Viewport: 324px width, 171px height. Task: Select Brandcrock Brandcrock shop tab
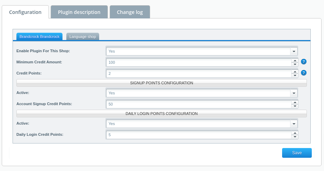[39, 37]
